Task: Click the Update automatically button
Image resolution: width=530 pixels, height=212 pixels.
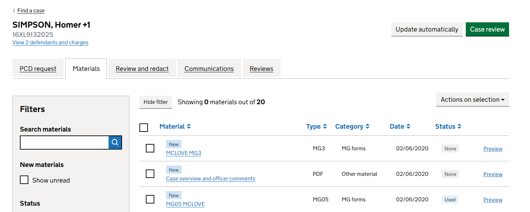Action: pyautogui.click(x=427, y=29)
